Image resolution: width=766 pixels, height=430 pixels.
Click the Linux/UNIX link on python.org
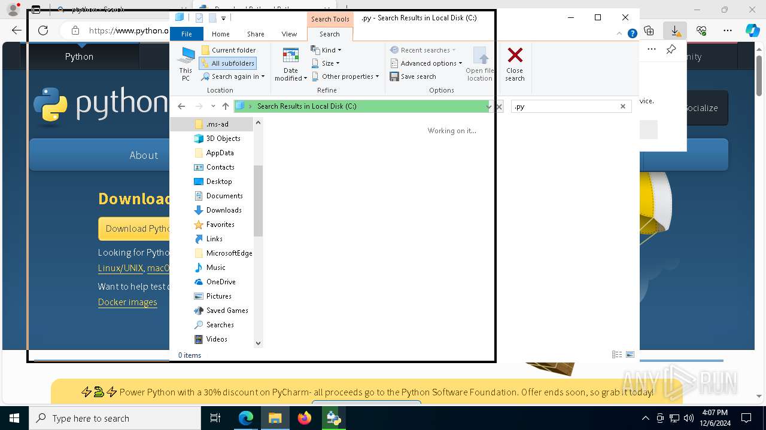[x=120, y=269]
